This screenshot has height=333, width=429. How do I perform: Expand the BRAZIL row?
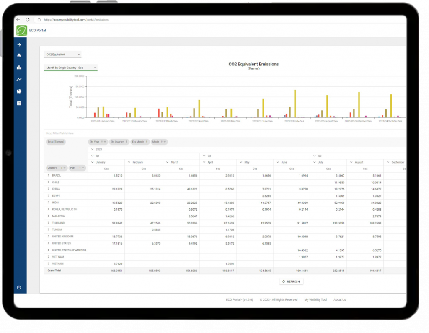pyautogui.click(x=49, y=175)
